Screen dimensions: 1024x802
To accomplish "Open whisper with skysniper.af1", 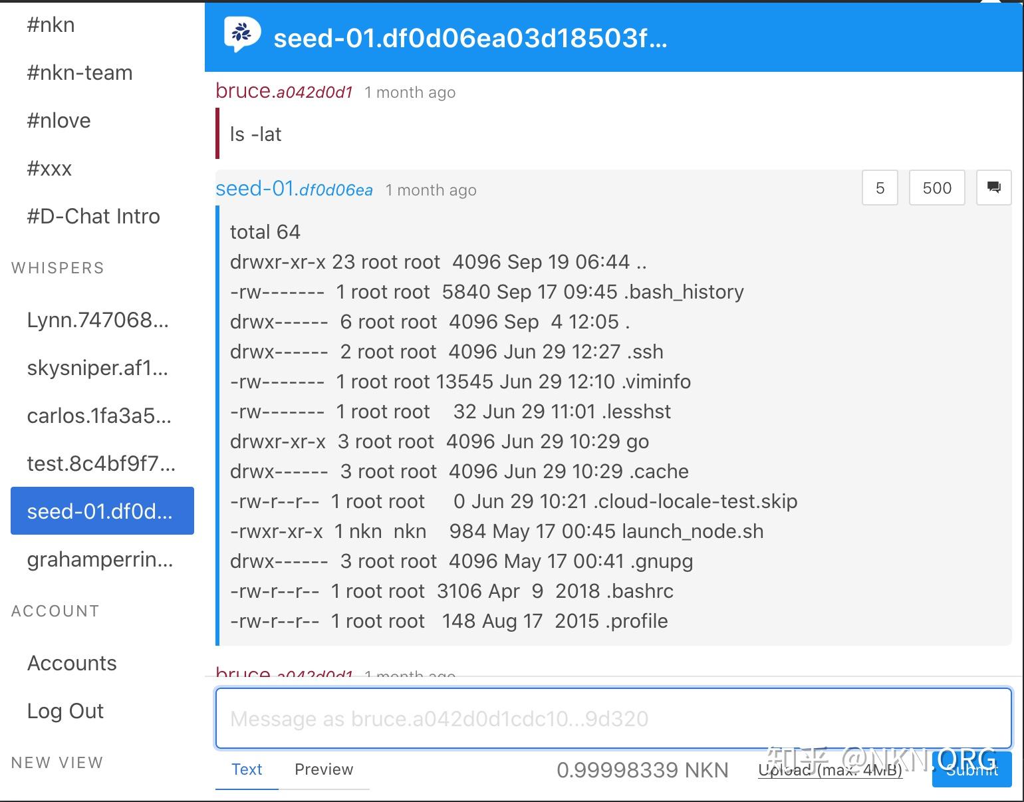I will (98, 368).
